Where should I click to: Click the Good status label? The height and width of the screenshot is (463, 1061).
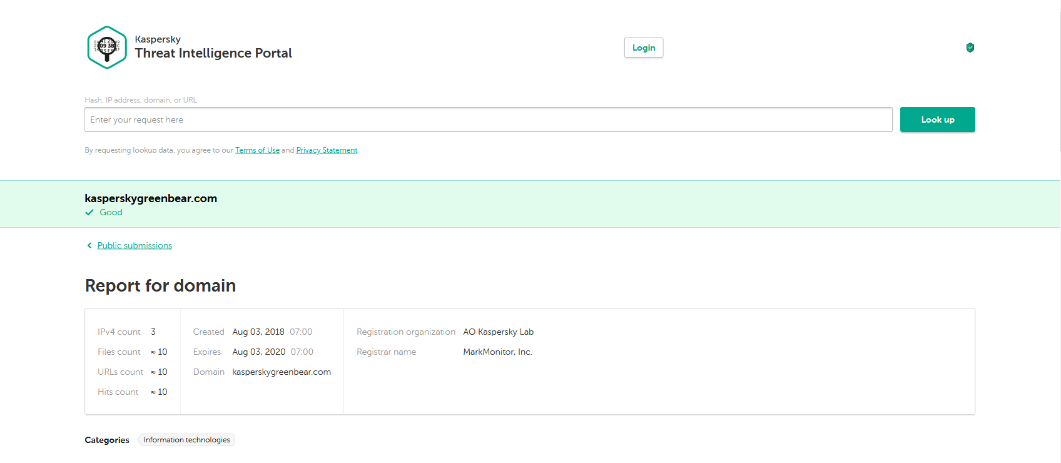pyautogui.click(x=111, y=213)
